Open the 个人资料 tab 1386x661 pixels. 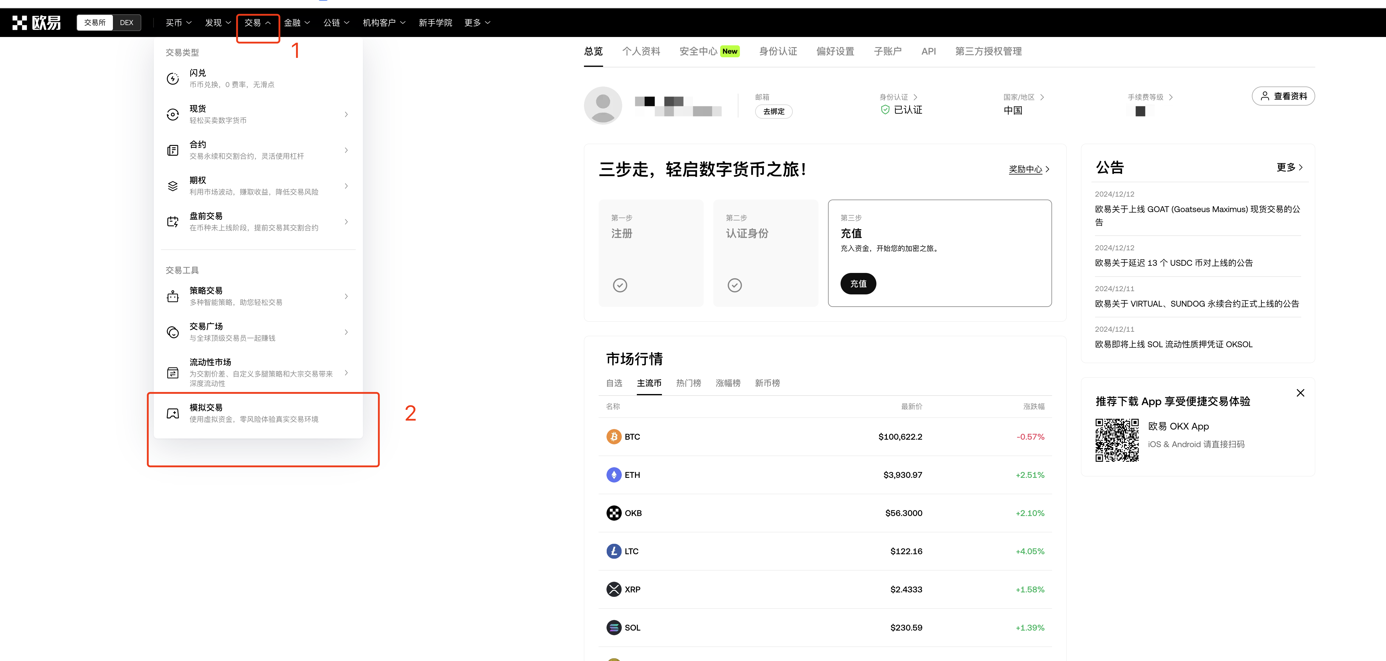click(x=641, y=52)
